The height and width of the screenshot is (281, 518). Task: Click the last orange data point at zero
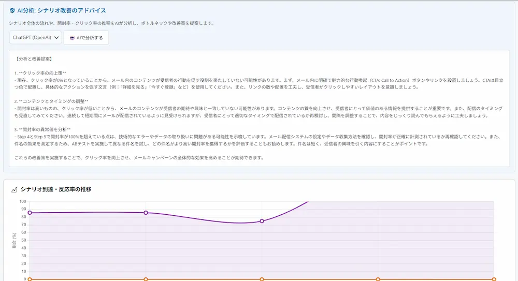click(494, 279)
